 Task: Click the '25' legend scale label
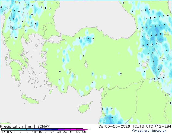pos(53,132)
